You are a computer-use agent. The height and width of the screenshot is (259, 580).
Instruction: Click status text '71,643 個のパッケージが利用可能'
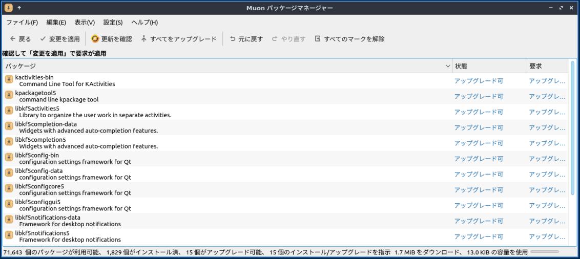pos(51,252)
